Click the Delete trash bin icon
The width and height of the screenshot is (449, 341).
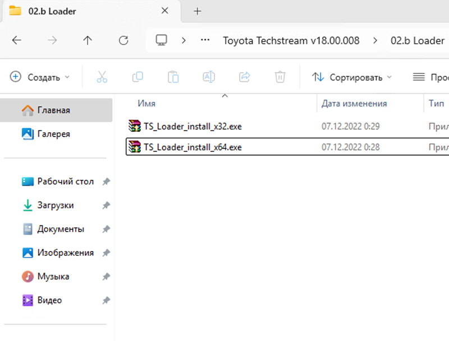tap(280, 77)
